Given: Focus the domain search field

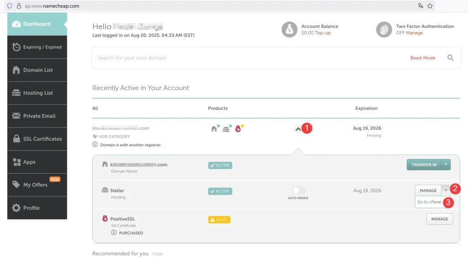Looking at the screenshot, I should 251,58.
